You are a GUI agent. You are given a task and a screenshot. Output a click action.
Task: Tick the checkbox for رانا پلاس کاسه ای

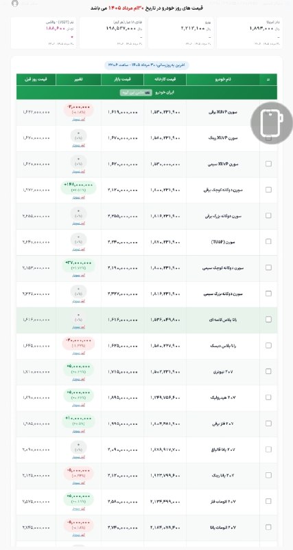pos(268,320)
